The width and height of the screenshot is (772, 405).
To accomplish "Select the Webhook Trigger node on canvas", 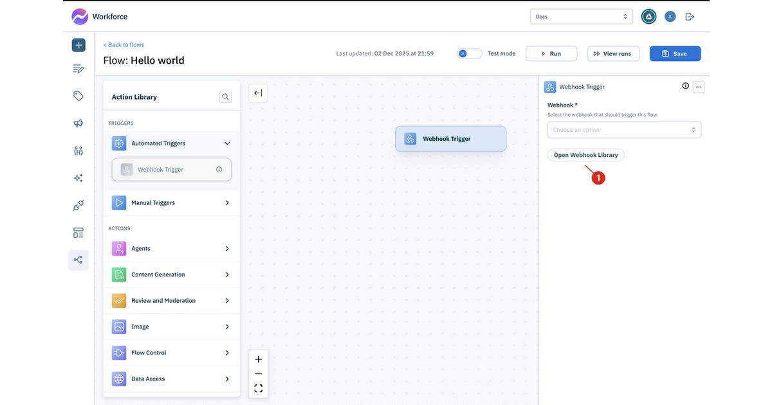I will 451,139.
